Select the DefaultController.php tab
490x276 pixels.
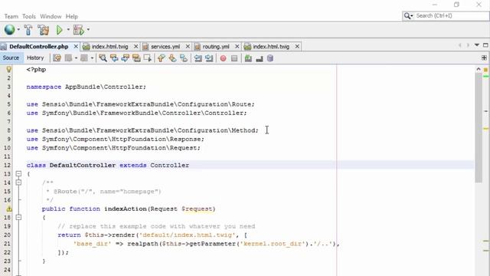(38, 46)
